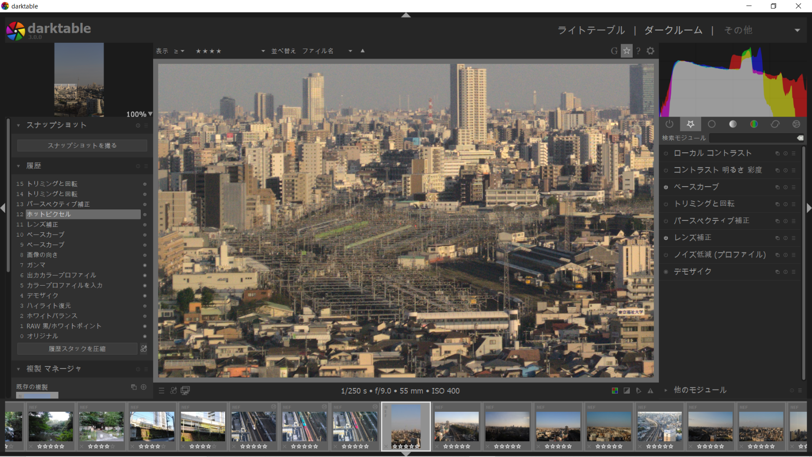Open the tone modules group icon
Screen dimensions: 812x457
[x=733, y=124]
